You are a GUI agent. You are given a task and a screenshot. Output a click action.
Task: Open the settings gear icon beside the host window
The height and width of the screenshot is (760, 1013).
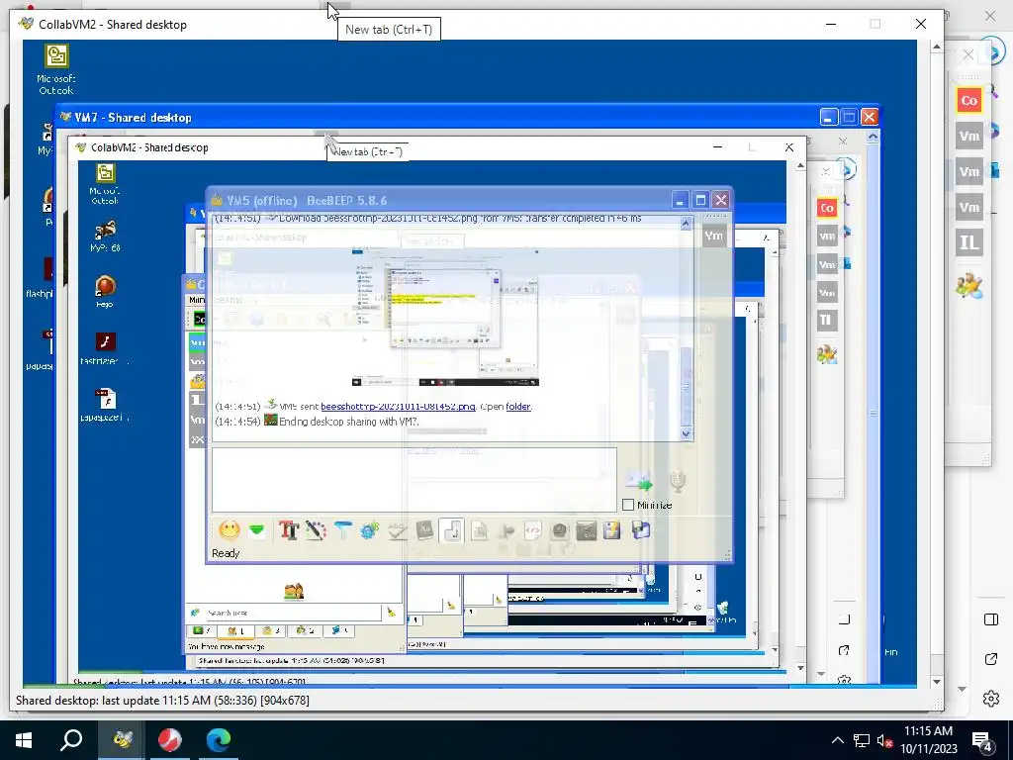[x=991, y=698]
